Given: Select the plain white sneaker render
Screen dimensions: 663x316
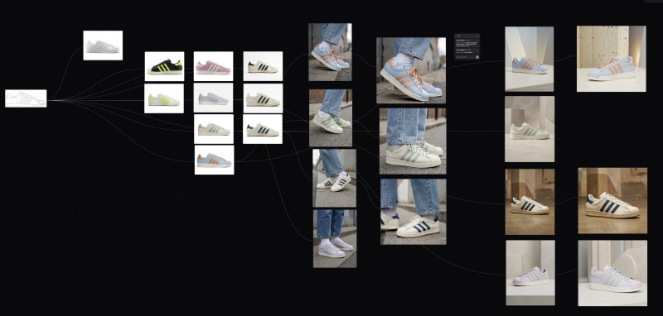Looking at the screenshot, I should [x=103, y=45].
